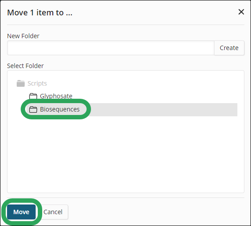Viewport: 251px width, 226px height.
Task: Close the Move dialog with the X icon
Action: tap(241, 12)
